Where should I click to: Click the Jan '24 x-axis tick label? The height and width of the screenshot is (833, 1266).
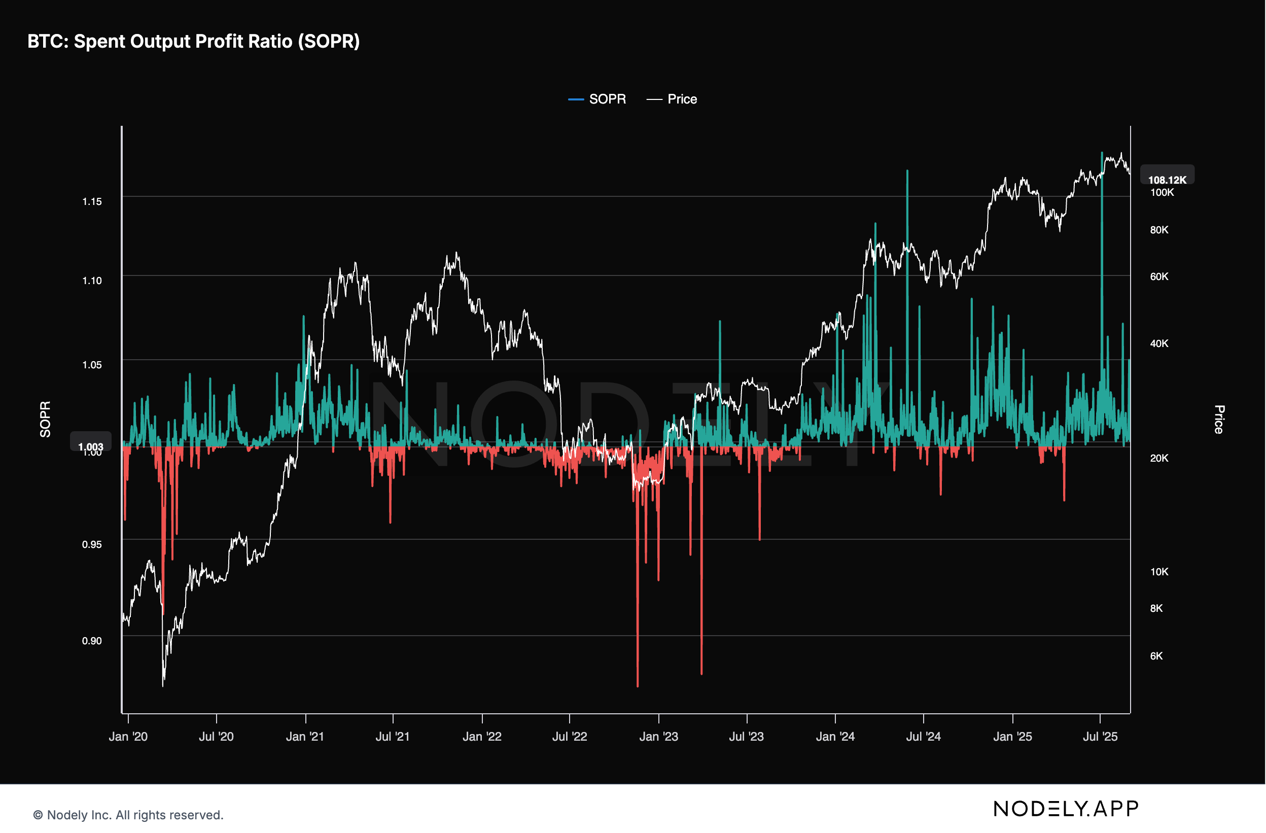(x=835, y=736)
